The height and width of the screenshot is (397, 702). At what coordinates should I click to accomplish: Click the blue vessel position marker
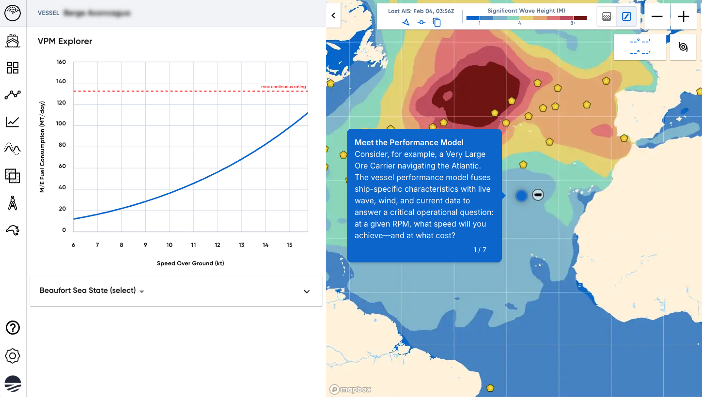pos(521,196)
